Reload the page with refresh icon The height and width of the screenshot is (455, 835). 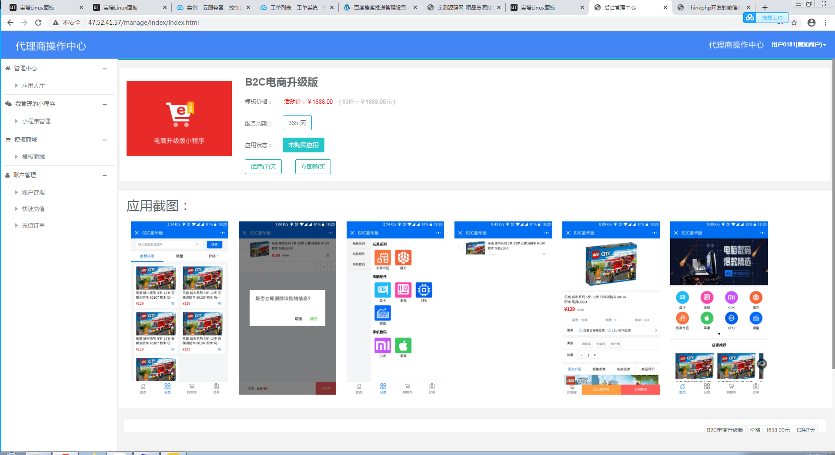(x=38, y=23)
